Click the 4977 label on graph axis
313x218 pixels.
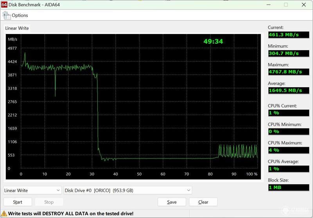13,48
